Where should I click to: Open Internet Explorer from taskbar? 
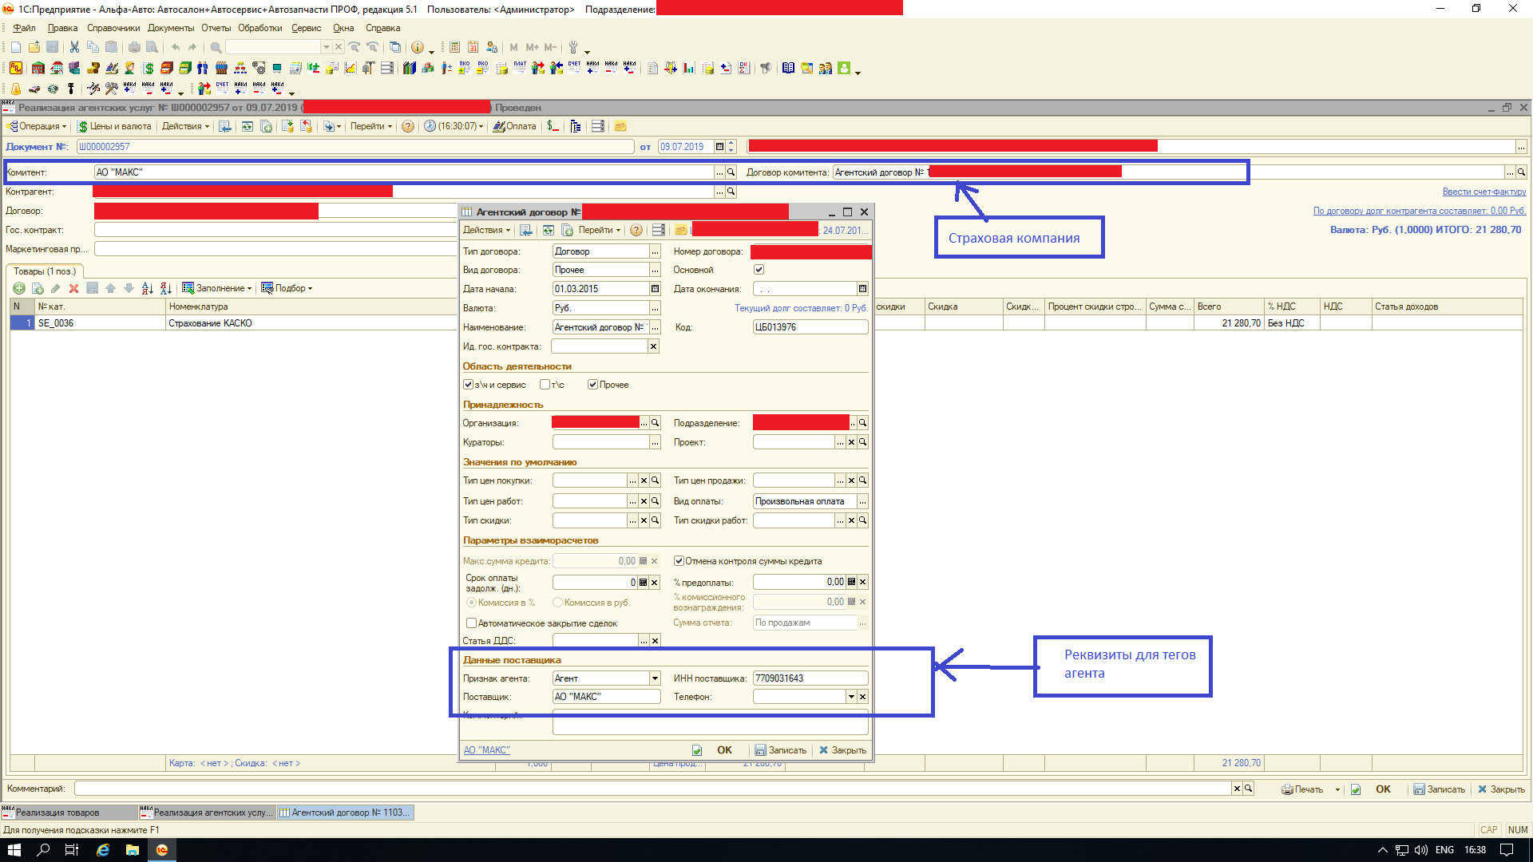(x=103, y=850)
